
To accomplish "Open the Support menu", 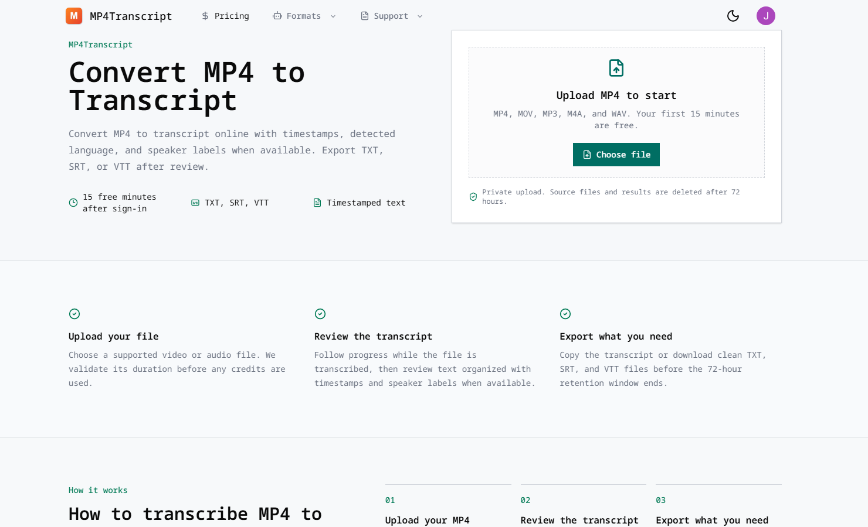I will pos(392,16).
